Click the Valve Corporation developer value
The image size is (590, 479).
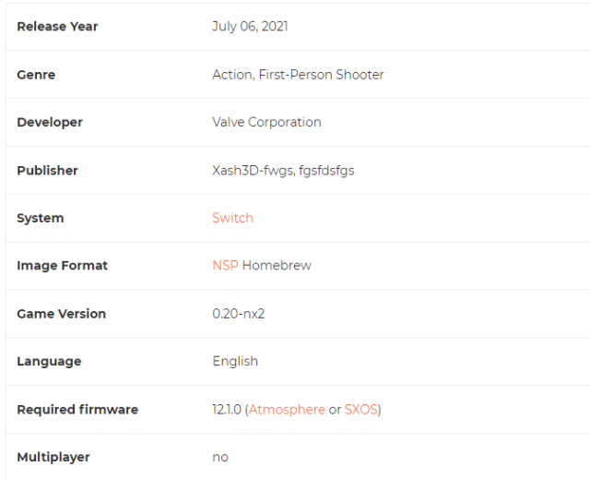(266, 123)
